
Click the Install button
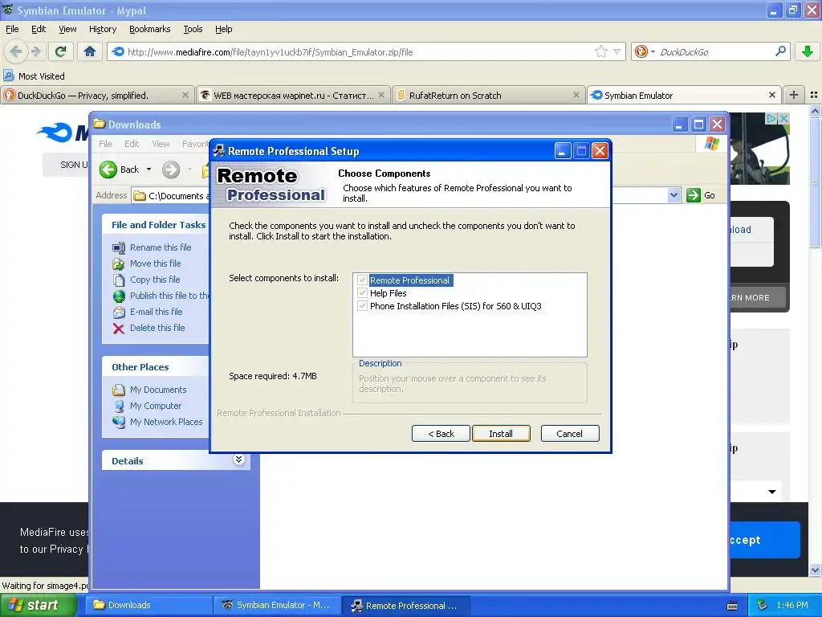pos(501,433)
